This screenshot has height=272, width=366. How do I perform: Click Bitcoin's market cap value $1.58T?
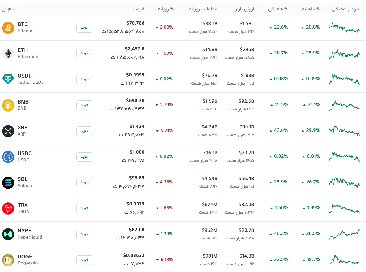[x=247, y=24]
